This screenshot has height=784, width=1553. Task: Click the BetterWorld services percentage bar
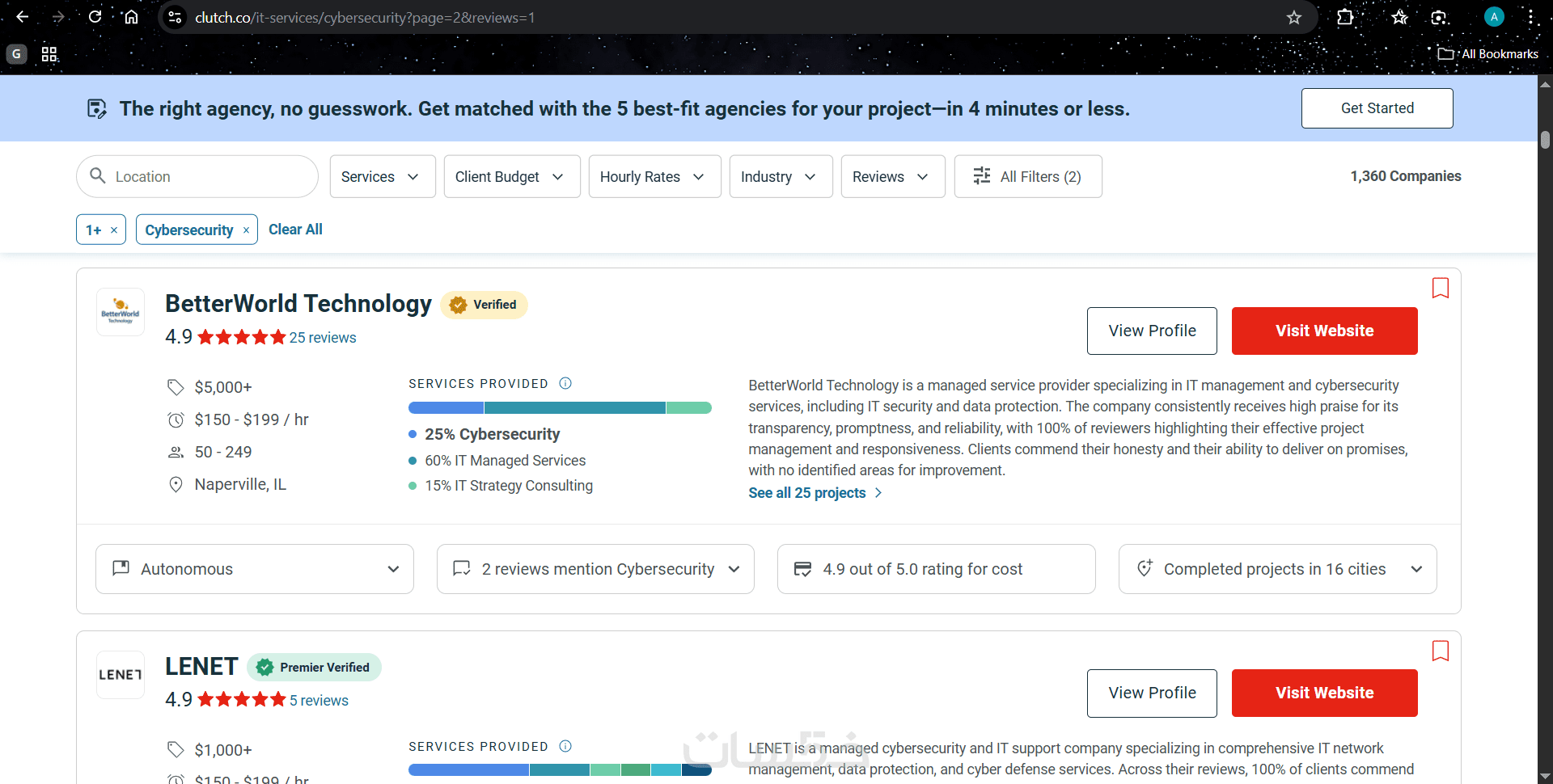point(560,408)
